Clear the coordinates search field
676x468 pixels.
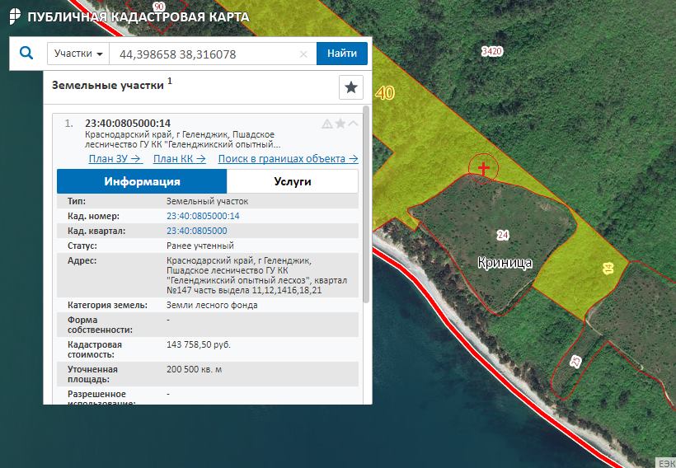pos(303,54)
